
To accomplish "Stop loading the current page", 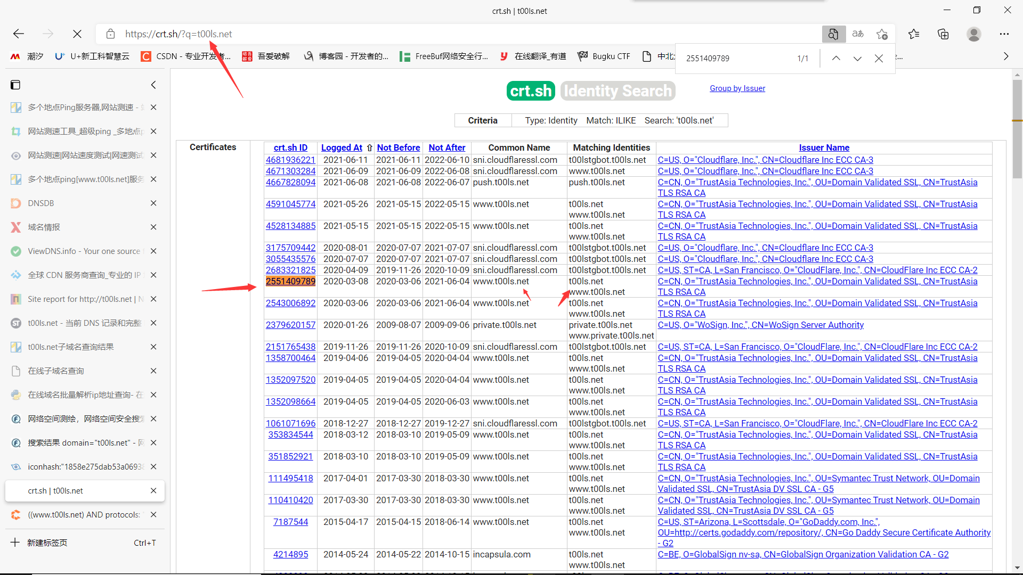I will tap(77, 34).
